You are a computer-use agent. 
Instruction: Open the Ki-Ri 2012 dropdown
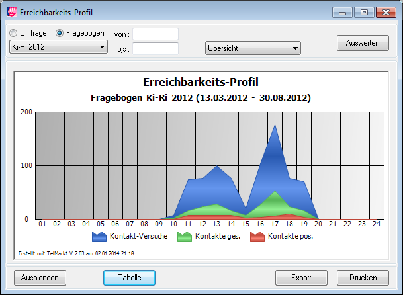58,47
